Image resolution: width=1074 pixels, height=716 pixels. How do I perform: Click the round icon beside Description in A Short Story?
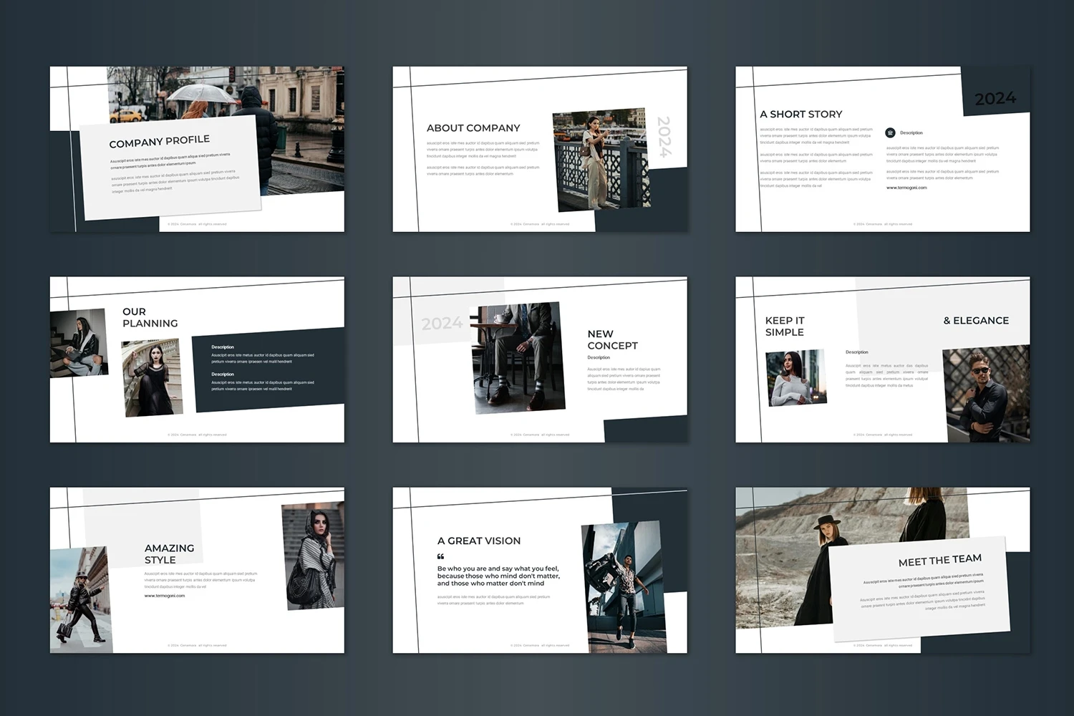pyautogui.click(x=890, y=132)
